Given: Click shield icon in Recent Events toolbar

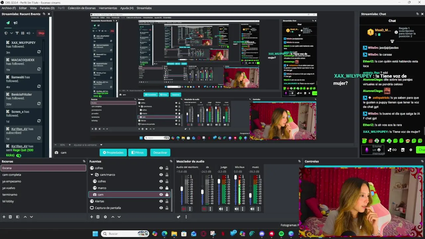Looking at the screenshot, I should pos(6,33).
